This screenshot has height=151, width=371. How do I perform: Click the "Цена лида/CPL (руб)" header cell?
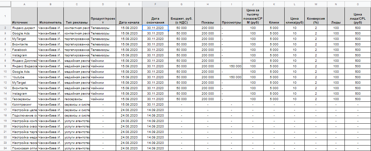(x=357, y=16)
